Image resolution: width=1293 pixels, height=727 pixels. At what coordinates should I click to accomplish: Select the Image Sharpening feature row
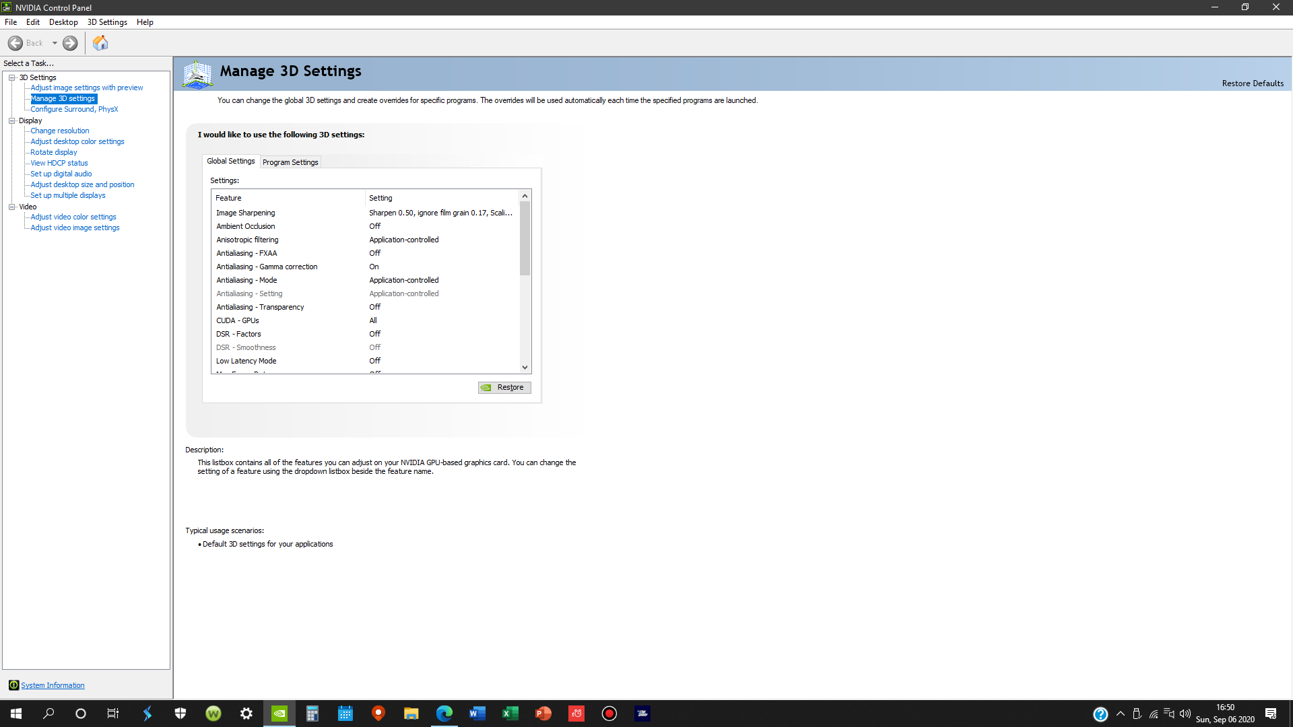click(366, 213)
